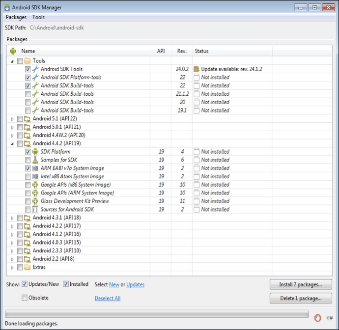The height and width of the screenshot is (330, 339).
Task: Click the Sources for Android SDK icon
Action: pyautogui.click(x=35, y=210)
